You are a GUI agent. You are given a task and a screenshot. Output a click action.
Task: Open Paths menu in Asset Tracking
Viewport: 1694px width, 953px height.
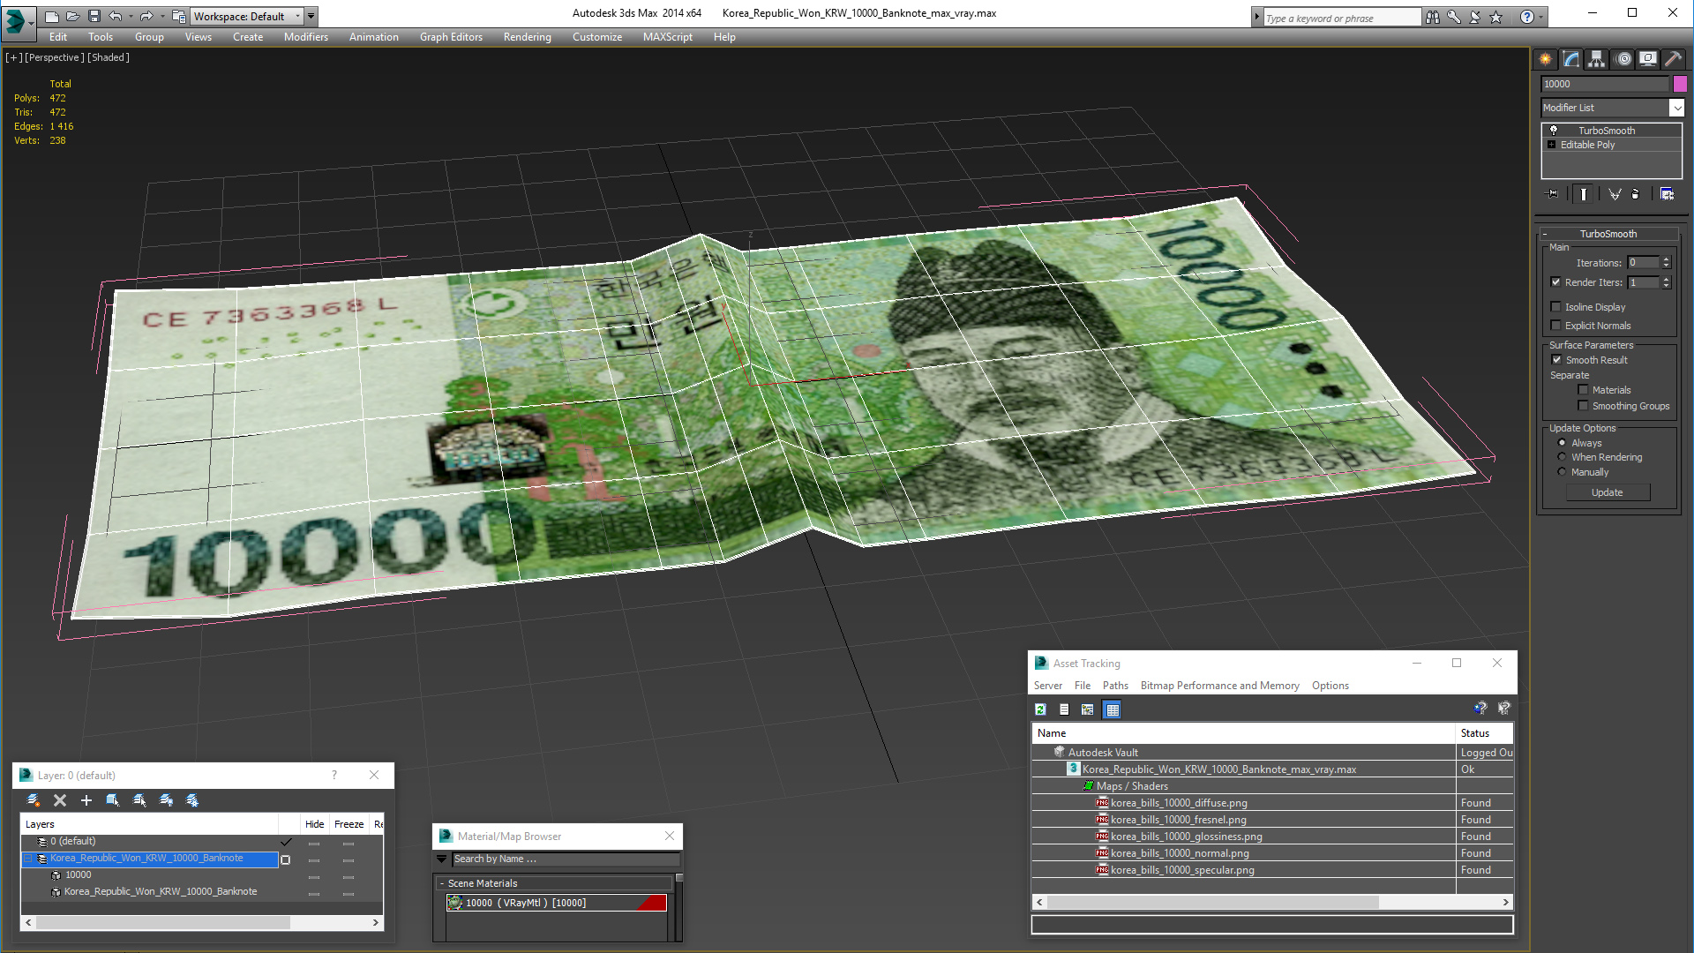click(1115, 686)
